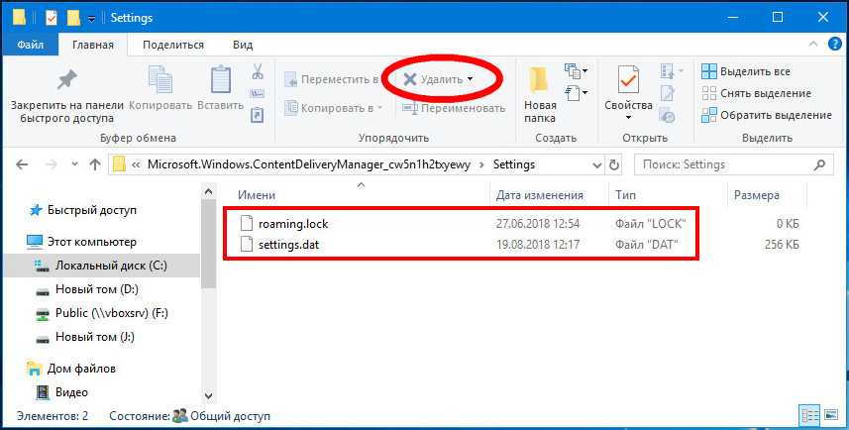Click the Open dropdown icon beside Свойства
Image resolution: width=849 pixels, height=430 pixels.
(x=672, y=71)
